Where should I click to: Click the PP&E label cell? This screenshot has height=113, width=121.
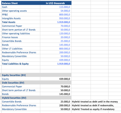(21, 15)
